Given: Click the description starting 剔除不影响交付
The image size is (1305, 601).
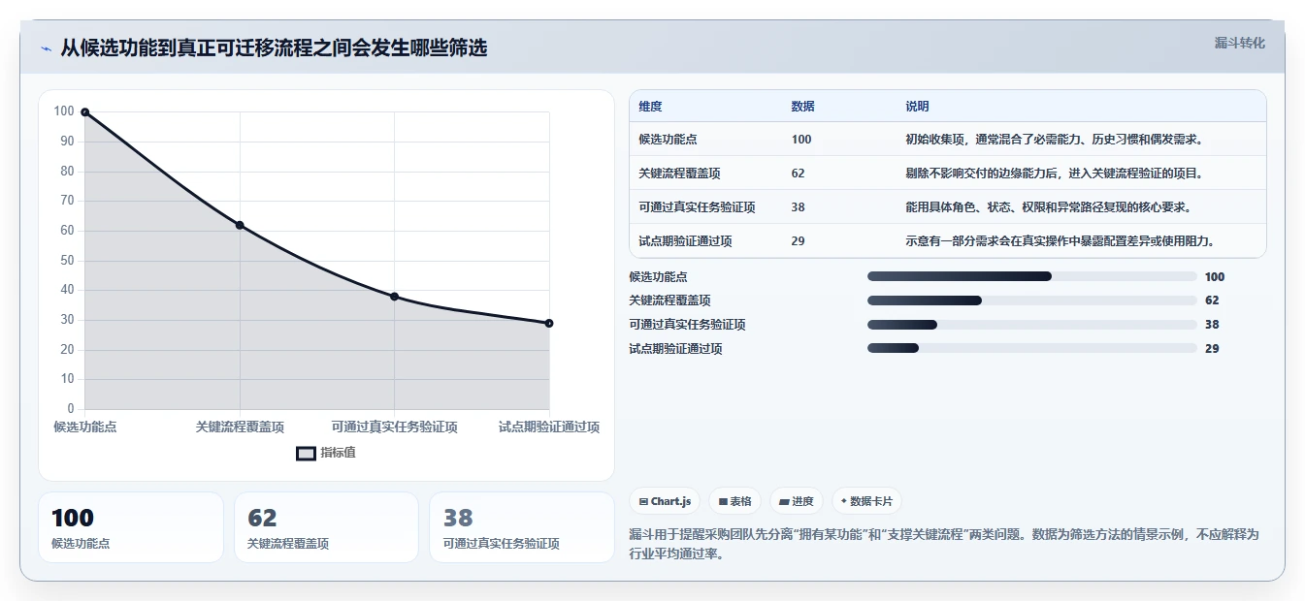Looking at the screenshot, I should pyautogui.click(x=1054, y=174).
